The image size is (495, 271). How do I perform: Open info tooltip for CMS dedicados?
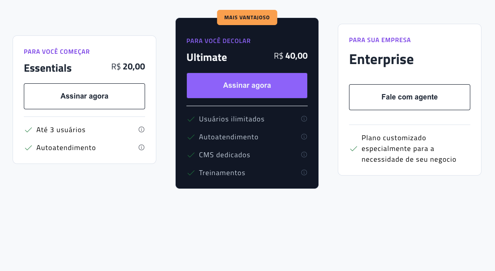(304, 155)
